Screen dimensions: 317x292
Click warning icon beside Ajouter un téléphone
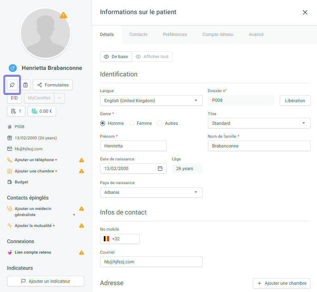[81, 160]
